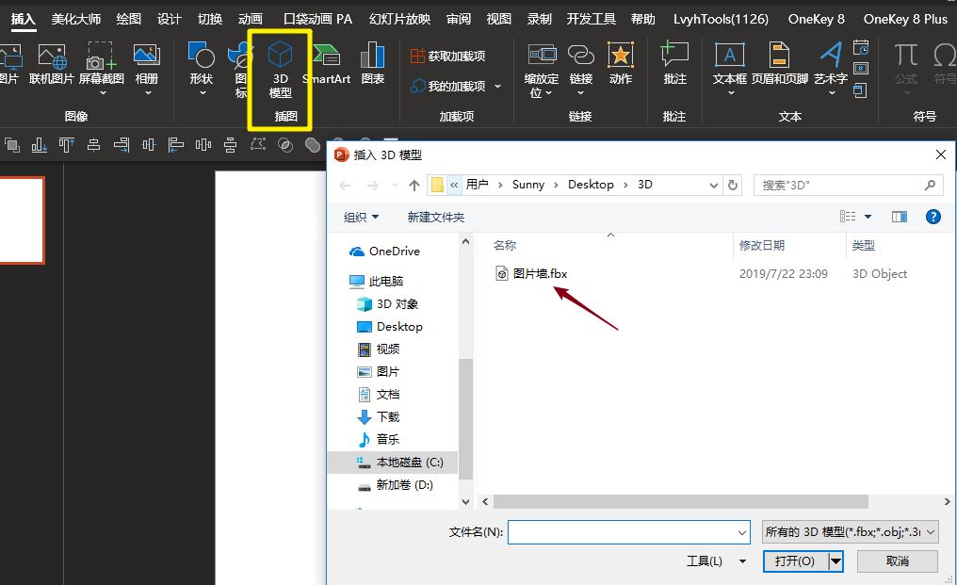The image size is (957, 585).
Task: Open the 相册 photo album tool
Action: (147, 69)
